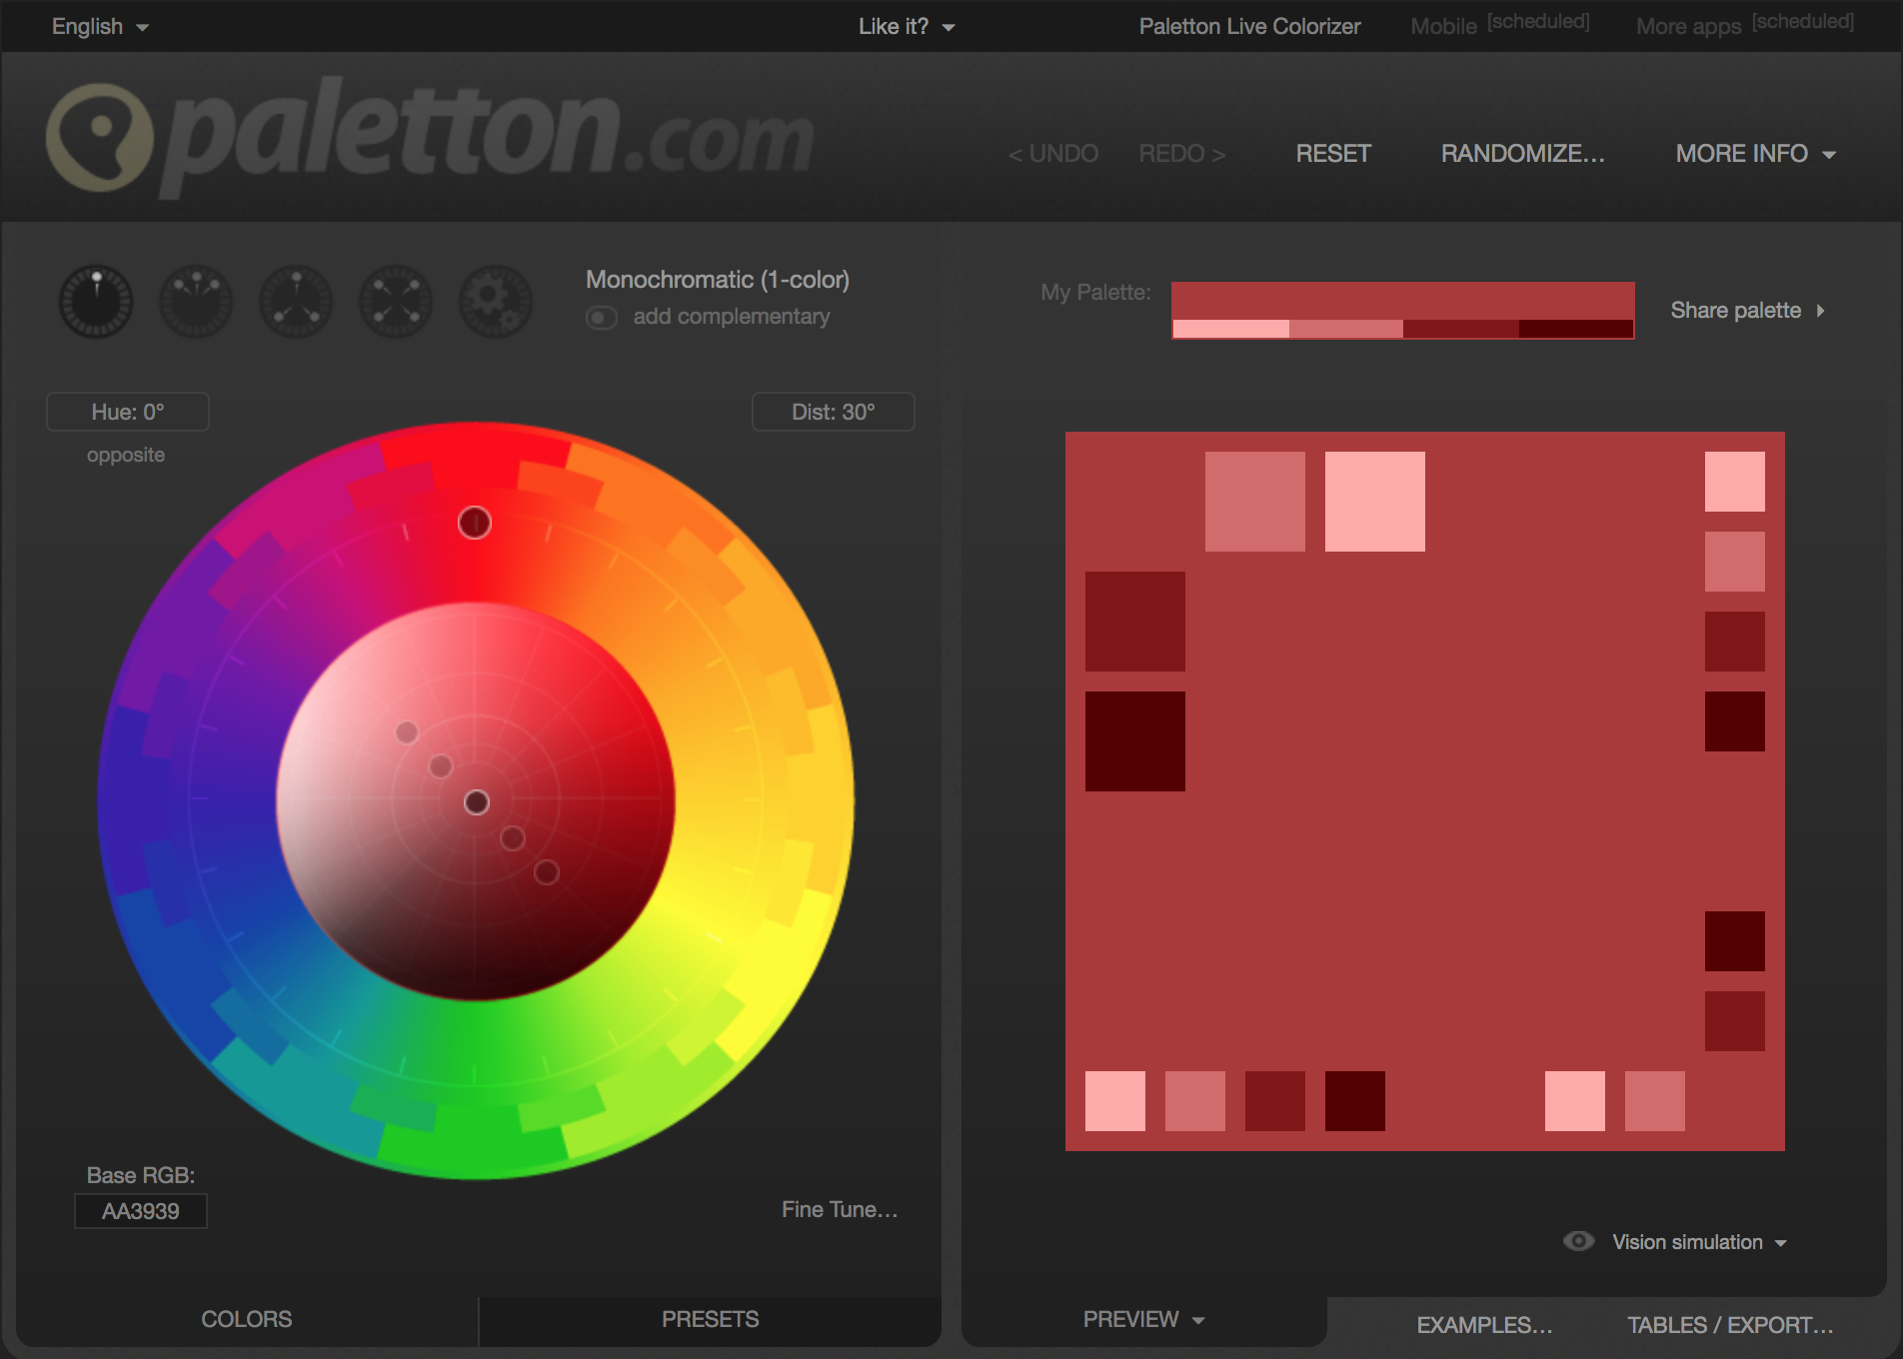Click the large darkest maroon preview square

1135,741
